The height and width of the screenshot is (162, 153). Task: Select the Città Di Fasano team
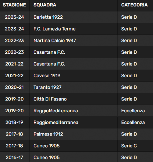[50, 99]
